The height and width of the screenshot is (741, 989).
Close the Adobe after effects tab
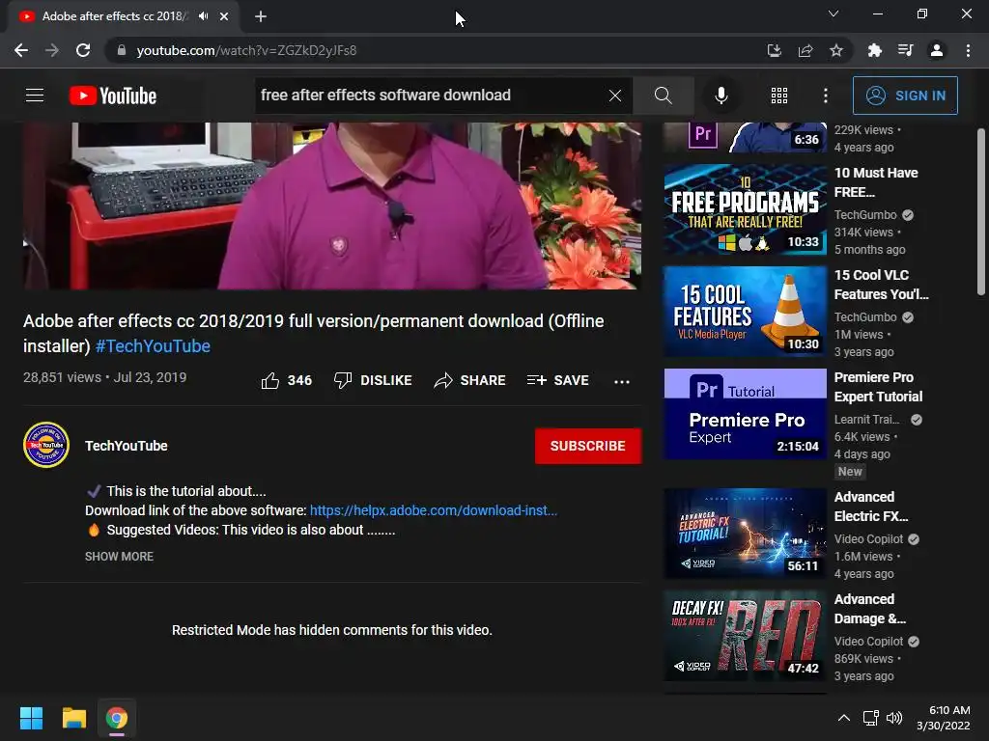tap(224, 16)
